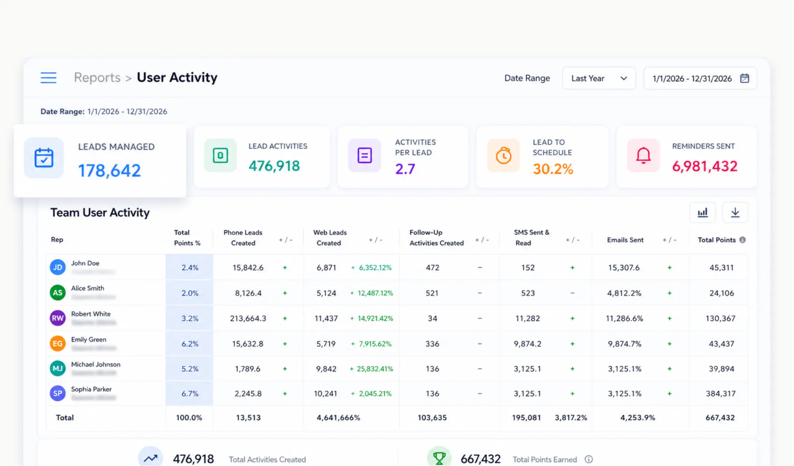Download the Team User Activity report
The width and height of the screenshot is (794, 466).
click(x=735, y=212)
